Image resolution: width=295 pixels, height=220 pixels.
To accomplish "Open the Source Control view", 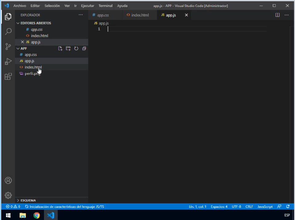I will coord(8,46).
